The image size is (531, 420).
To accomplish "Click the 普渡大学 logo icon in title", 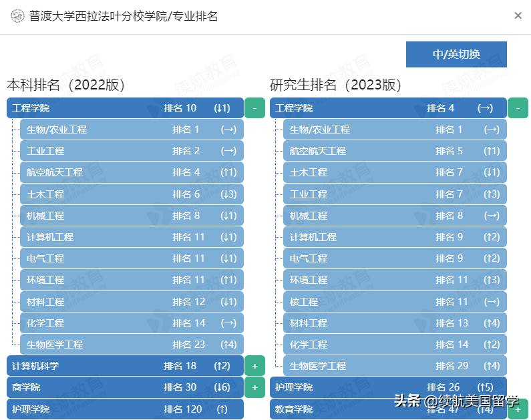I will pyautogui.click(x=17, y=16).
